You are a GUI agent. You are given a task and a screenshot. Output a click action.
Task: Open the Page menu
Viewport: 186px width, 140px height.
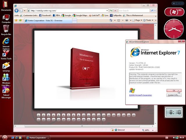pos(137,20)
